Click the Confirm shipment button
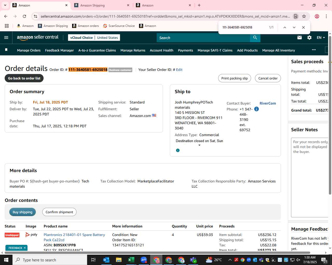The image size is (332, 265). (x=59, y=212)
